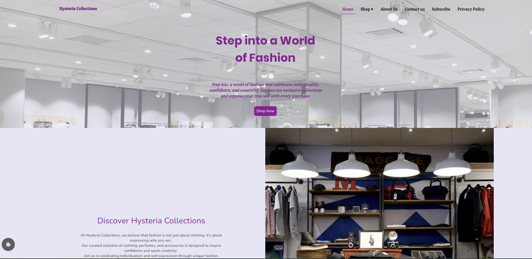Select the Shop menu label
The image size is (532, 259).
coord(365,9)
